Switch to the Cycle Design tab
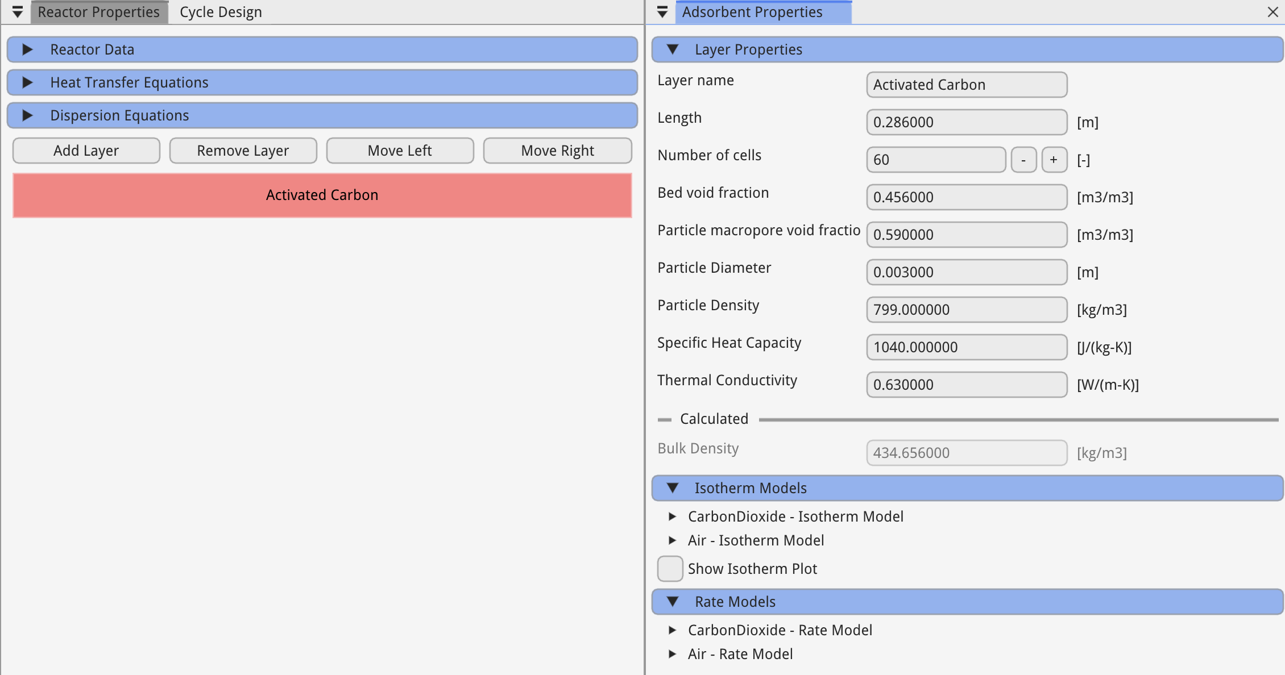 (x=221, y=12)
